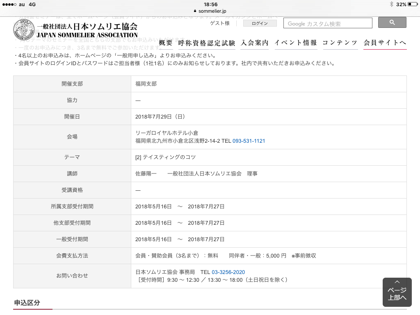Image resolution: width=420 pixels, height=315 pixels.
Task: Select the 会費支払方法 row label
Action: [x=72, y=256]
